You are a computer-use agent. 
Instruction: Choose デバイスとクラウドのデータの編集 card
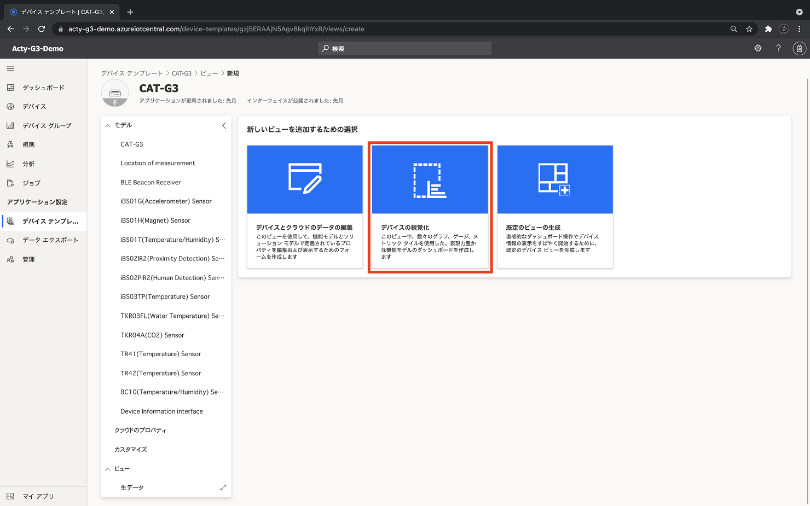pyautogui.click(x=305, y=207)
